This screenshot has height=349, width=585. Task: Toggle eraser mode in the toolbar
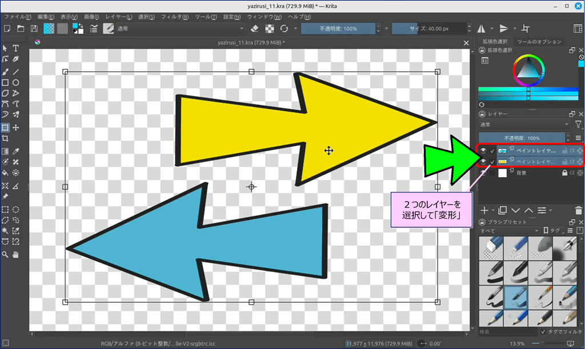(x=255, y=29)
